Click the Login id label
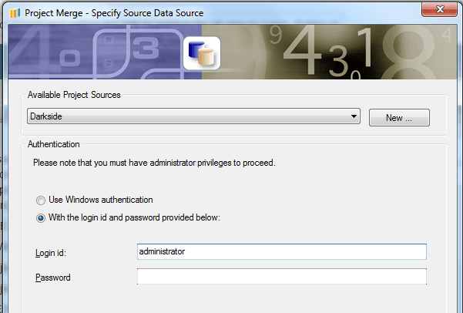Viewport: 463px width, 313px height. point(51,253)
